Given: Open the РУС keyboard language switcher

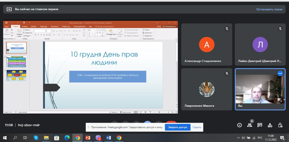Looking at the screenshot, I should click(x=259, y=138).
